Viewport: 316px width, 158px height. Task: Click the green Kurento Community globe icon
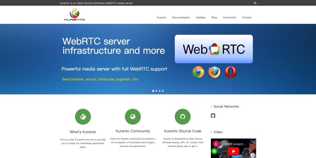[133, 117]
